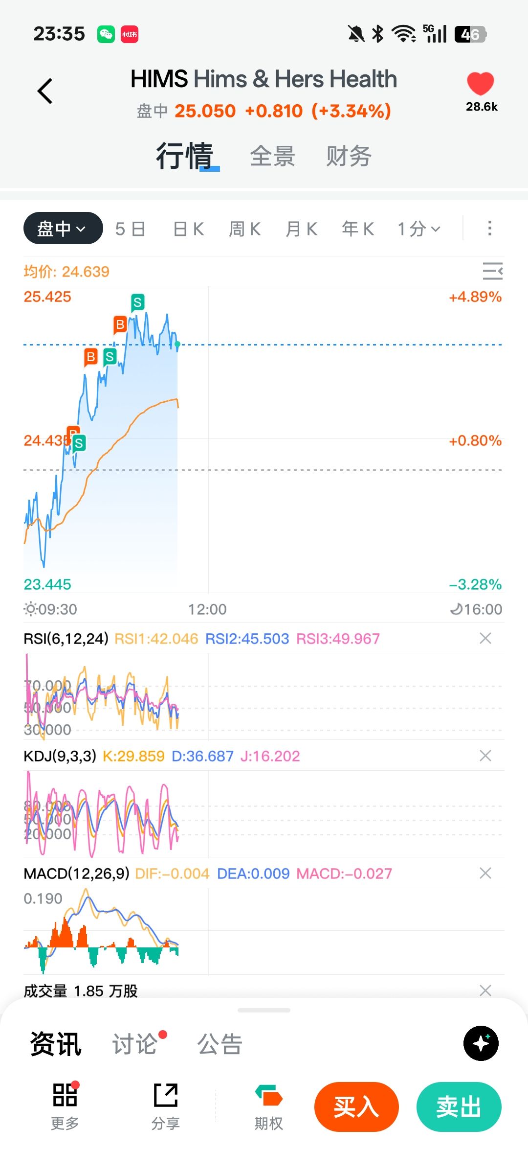
Task: Select the 日K chart period
Action: 189,229
